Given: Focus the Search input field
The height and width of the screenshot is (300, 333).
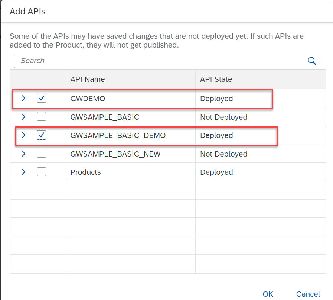Looking at the screenshot, I should coord(160,61).
